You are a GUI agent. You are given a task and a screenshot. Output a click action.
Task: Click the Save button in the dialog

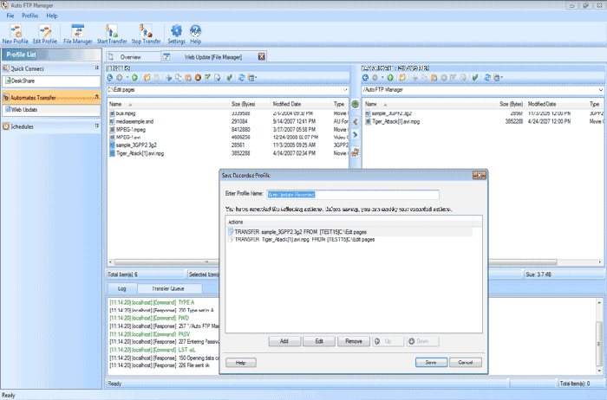(430, 362)
